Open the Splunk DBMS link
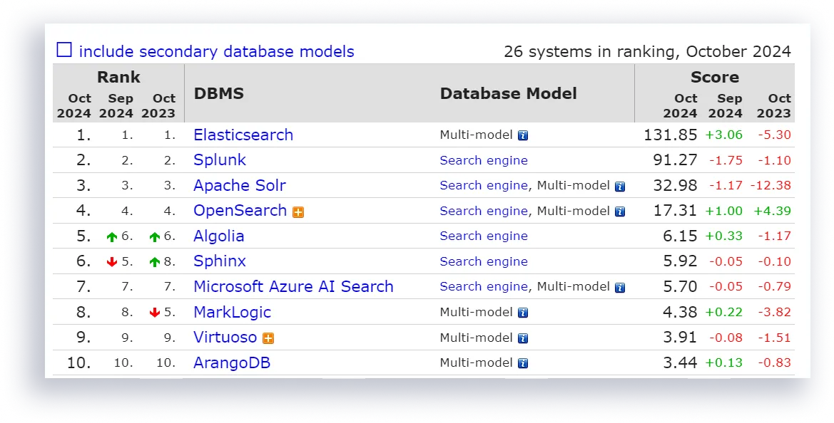 (x=220, y=160)
